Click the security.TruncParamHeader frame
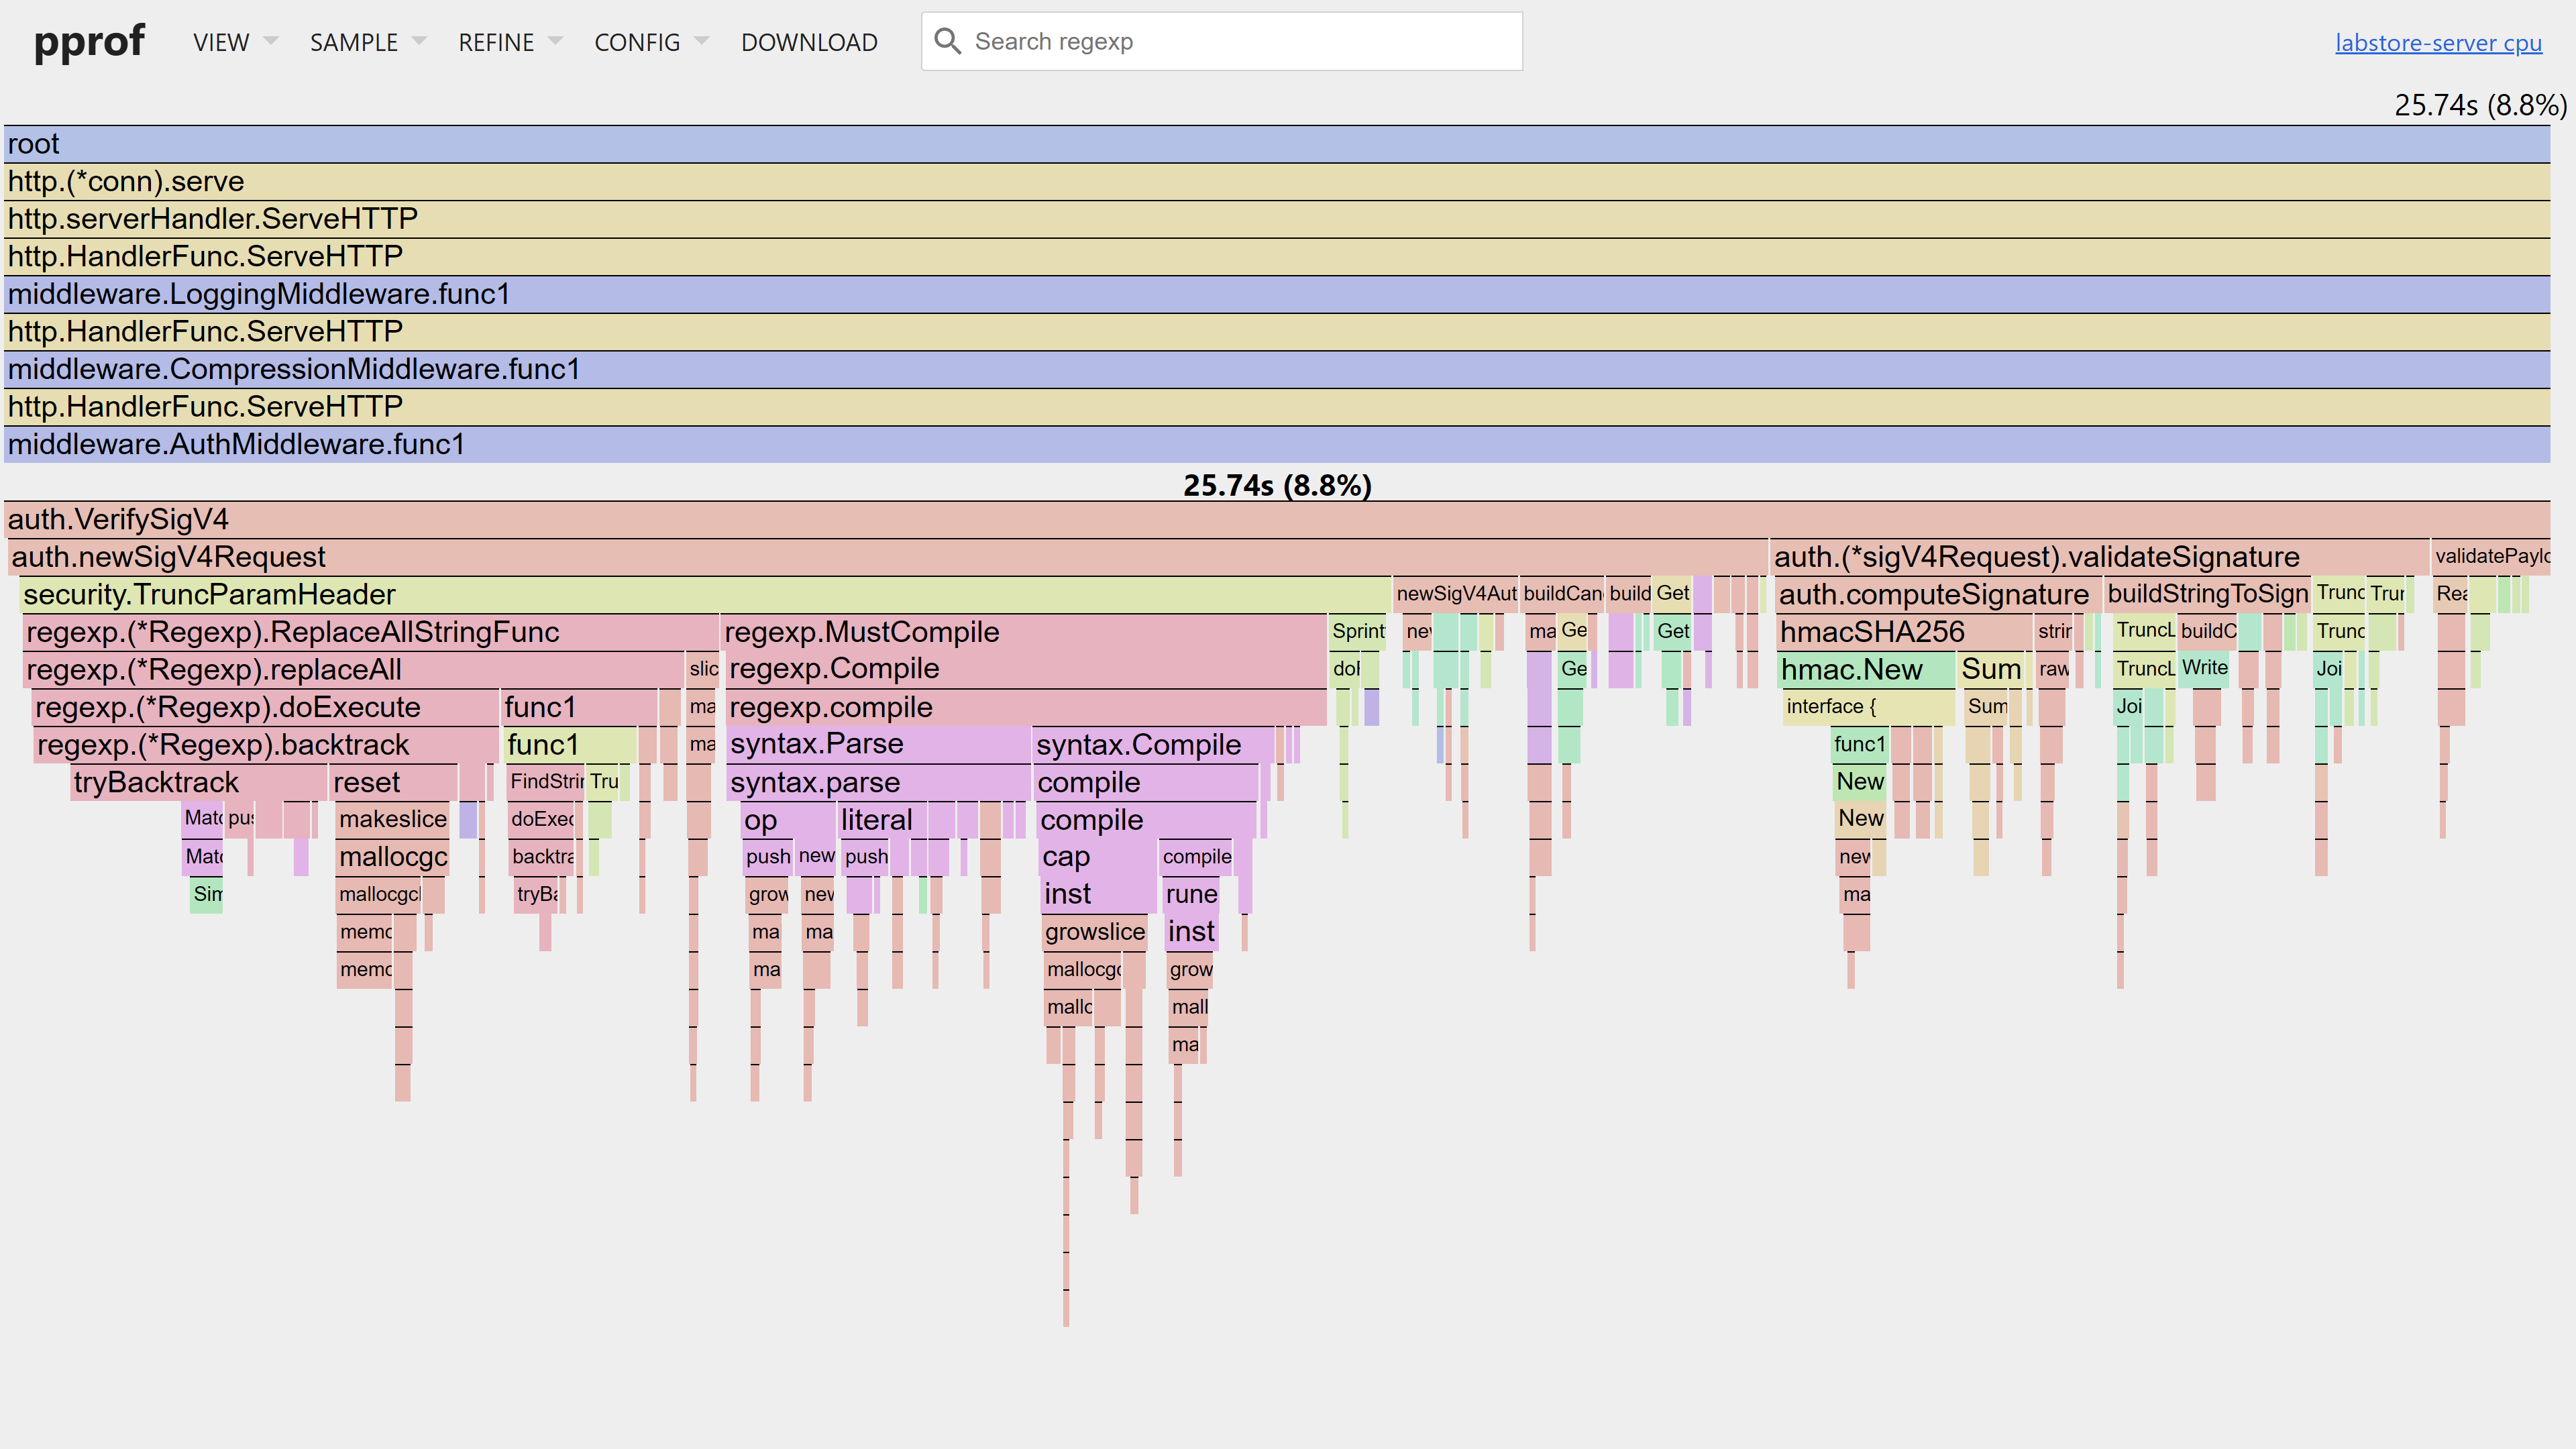The height and width of the screenshot is (1449, 2576). coord(704,594)
